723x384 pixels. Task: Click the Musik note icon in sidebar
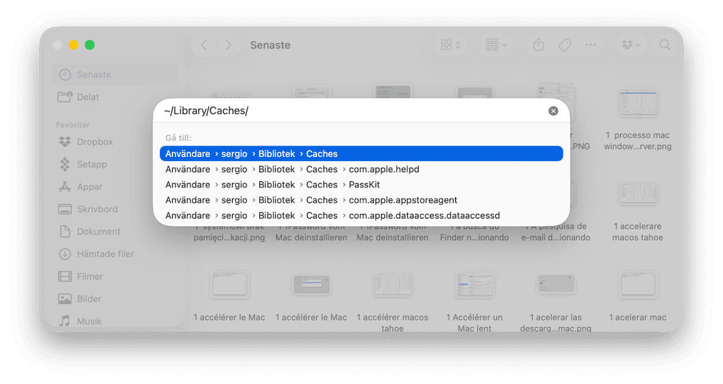click(65, 321)
